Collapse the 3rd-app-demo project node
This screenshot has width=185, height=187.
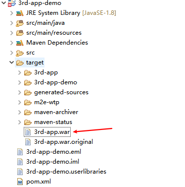3,2
